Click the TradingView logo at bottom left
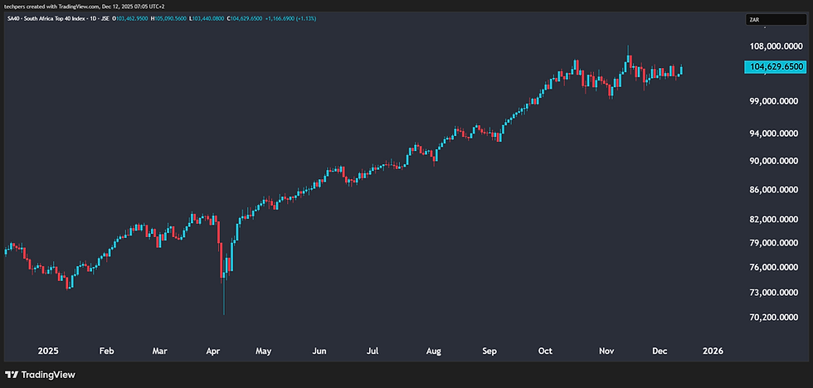 [40, 375]
